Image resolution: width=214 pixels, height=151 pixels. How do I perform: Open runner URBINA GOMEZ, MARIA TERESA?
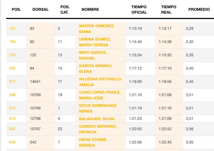click(x=95, y=42)
